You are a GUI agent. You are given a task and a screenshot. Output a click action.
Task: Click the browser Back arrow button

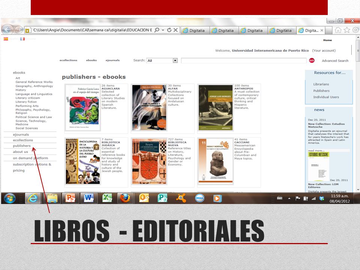coord(7,30)
